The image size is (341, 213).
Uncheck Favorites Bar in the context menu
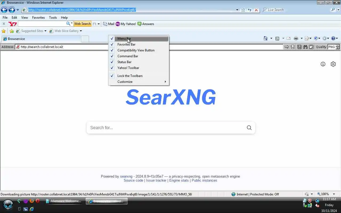[x=139, y=44]
